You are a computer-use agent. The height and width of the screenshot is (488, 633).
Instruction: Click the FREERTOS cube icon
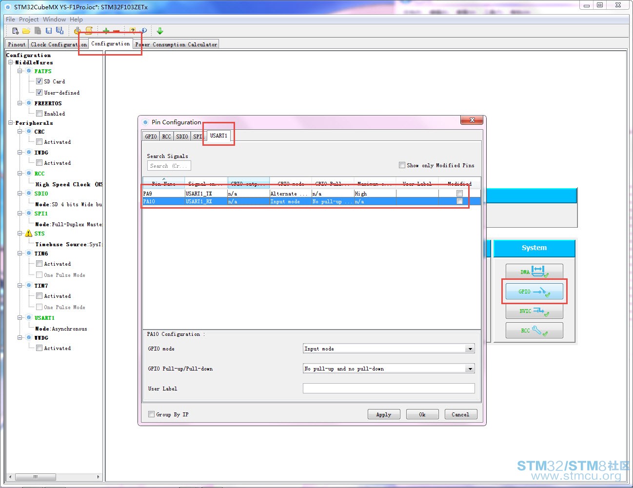(29, 103)
